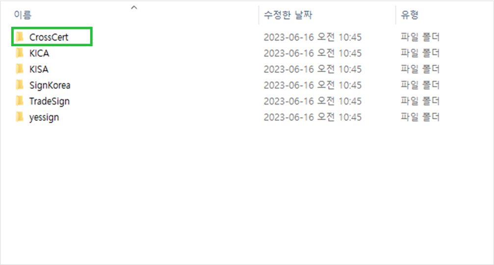494x265 pixels.
Task: Select the KICA folder icon
Action: [x=20, y=53]
